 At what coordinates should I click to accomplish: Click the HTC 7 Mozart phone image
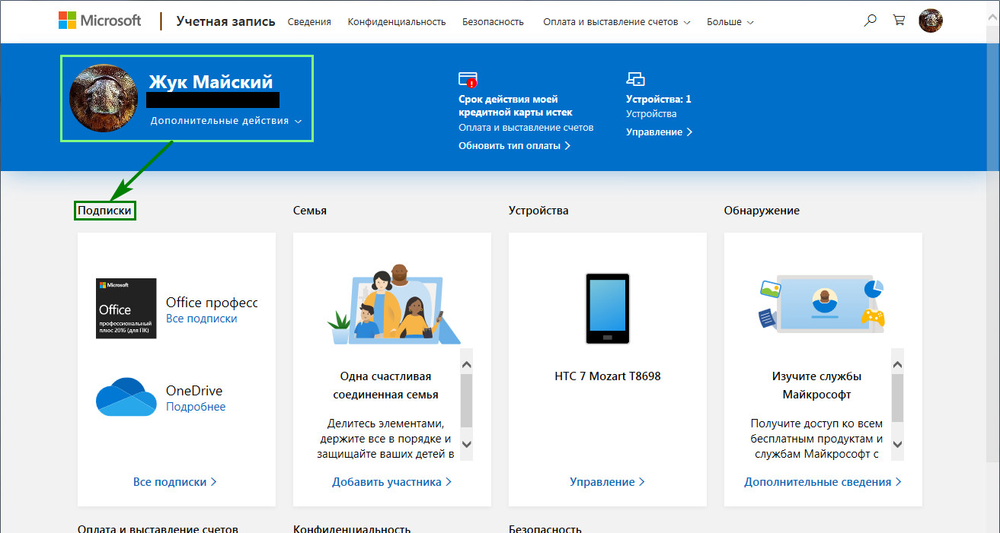pyautogui.click(x=607, y=309)
